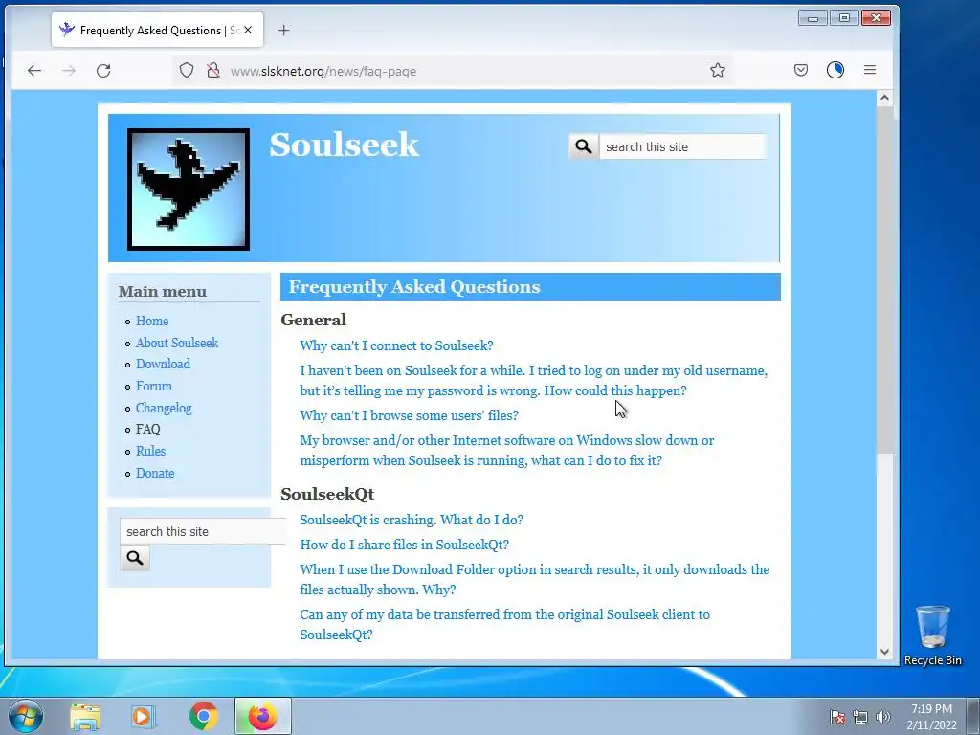This screenshot has width=980, height=735.
Task: Open the Firefox hamburger application menu
Action: 869,70
